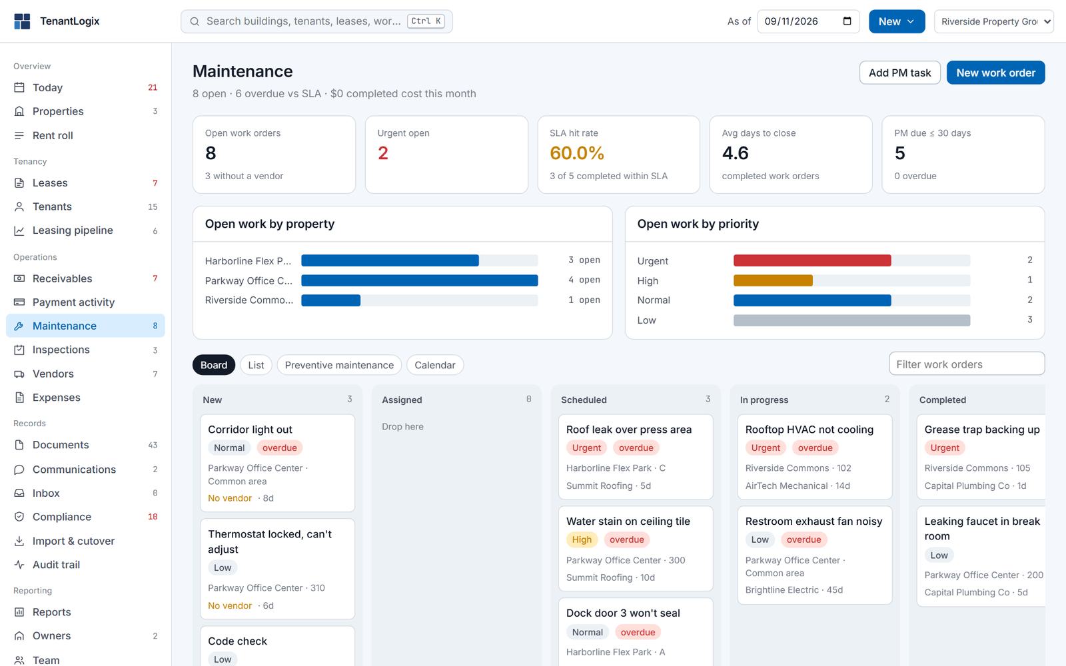Image resolution: width=1066 pixels, height=666 pixels.
Task: Click the Compliance shield icon
Action: pos(19,517)
